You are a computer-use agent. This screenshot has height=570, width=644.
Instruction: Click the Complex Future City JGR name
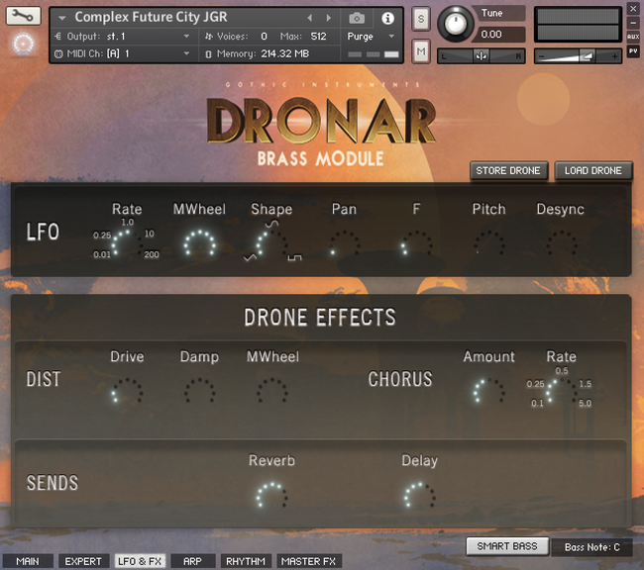point(151,17)
